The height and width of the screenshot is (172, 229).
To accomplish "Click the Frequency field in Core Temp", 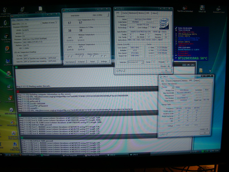I will point(40,42).
